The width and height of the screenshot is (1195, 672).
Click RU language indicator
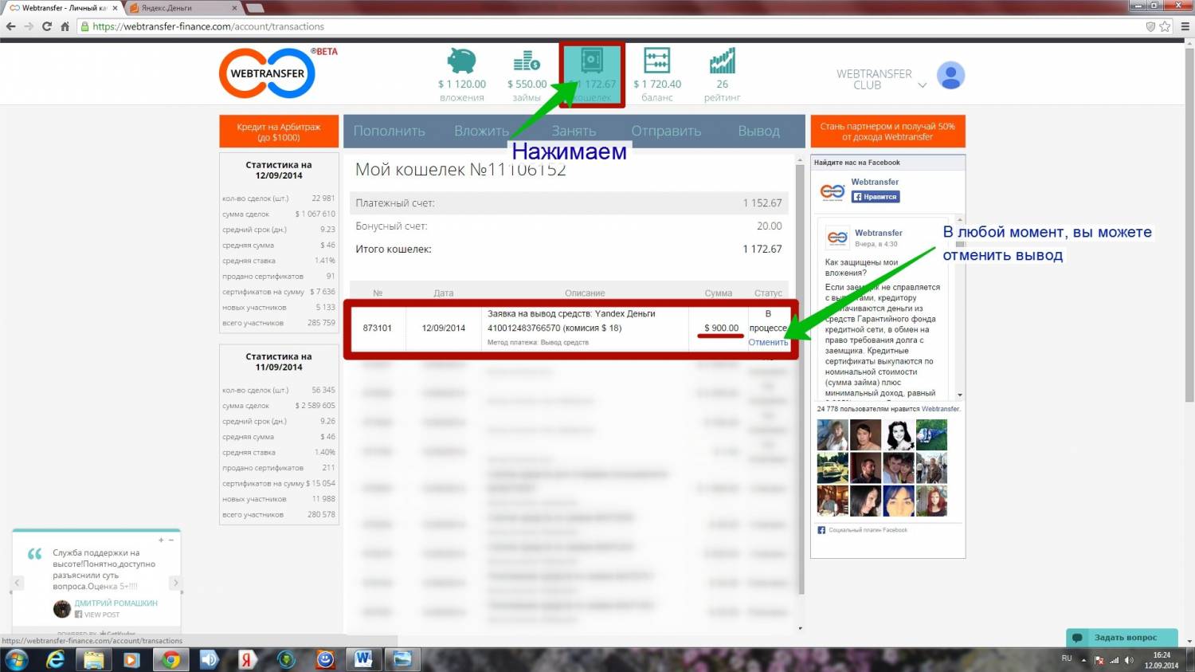pyautogui.click(x=1067, y=658)
